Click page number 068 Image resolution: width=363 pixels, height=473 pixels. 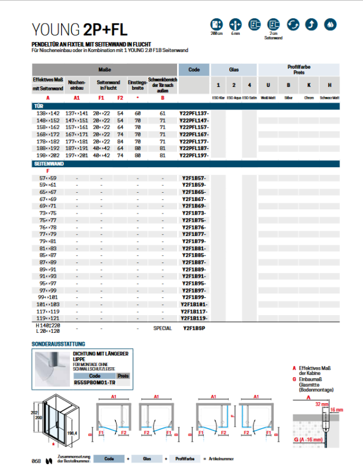click(x=36, y=461)
